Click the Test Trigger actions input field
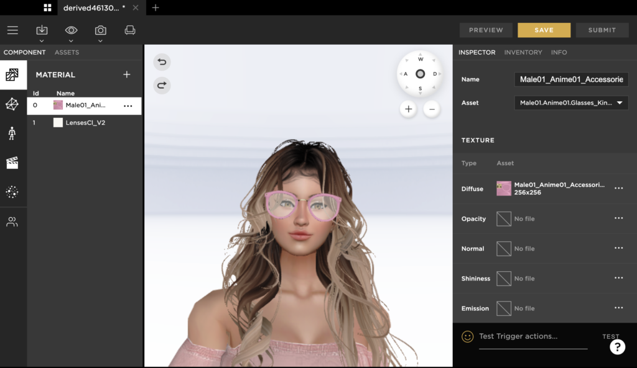This screenshot has height=368, width=637. tap(532, 336)
